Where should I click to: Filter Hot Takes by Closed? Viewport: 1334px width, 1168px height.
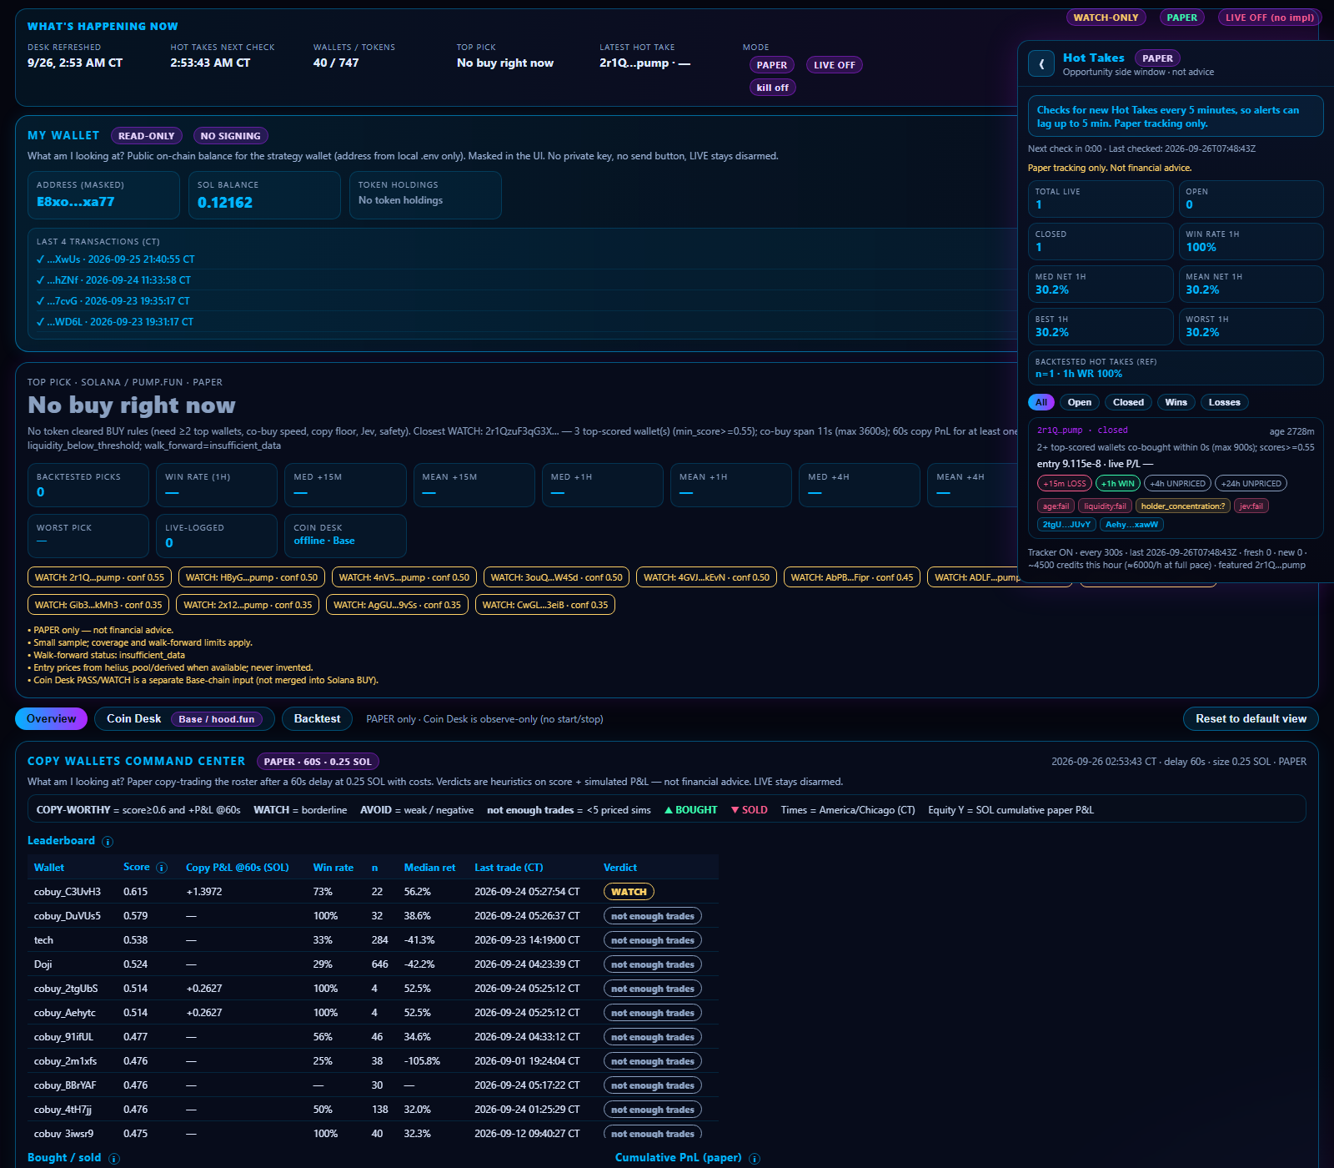[x=1128, y=402]
